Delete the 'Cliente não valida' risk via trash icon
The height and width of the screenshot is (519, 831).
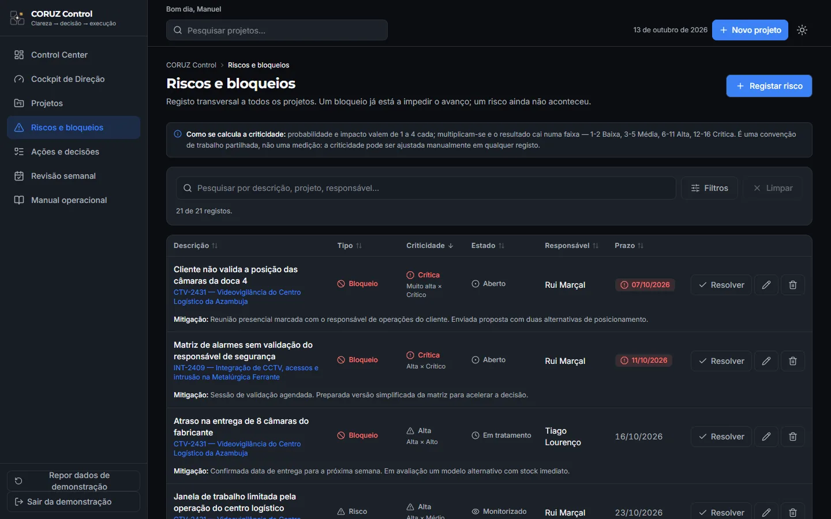click(x=793, y=285)
